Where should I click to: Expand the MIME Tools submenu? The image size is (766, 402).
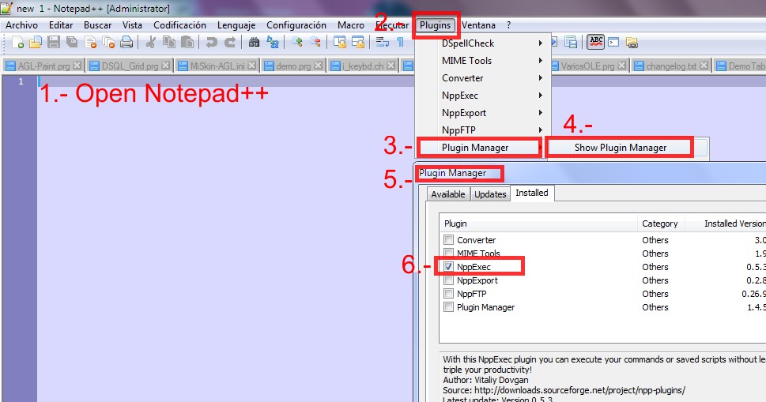pos(483,61)
